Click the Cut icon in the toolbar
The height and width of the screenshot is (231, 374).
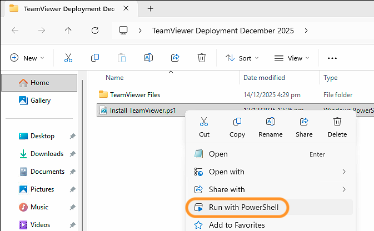68,58
